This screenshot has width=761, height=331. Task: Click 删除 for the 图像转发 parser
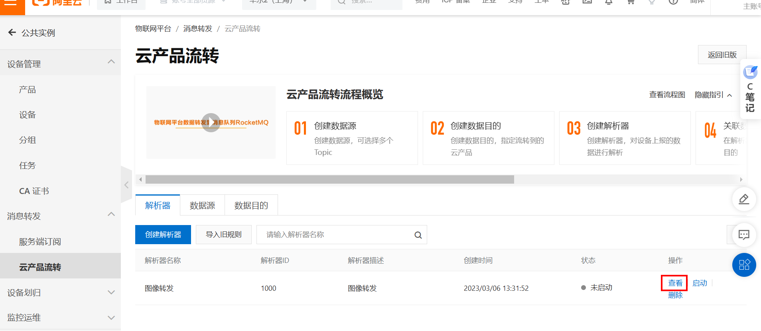(x=675, y=295)
